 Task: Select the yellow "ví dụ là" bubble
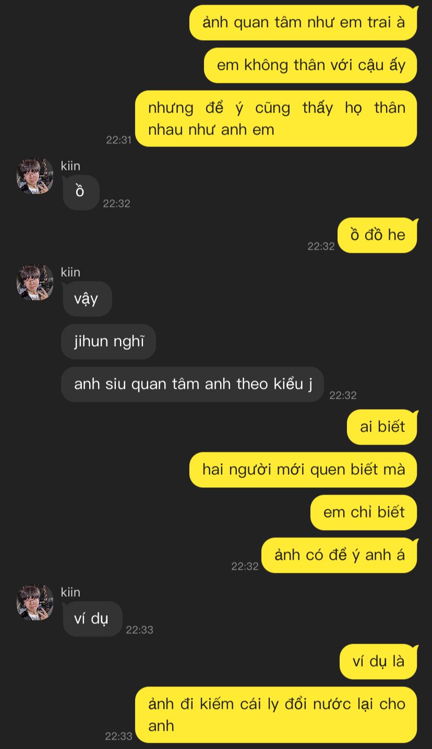(x=378, y=661)
